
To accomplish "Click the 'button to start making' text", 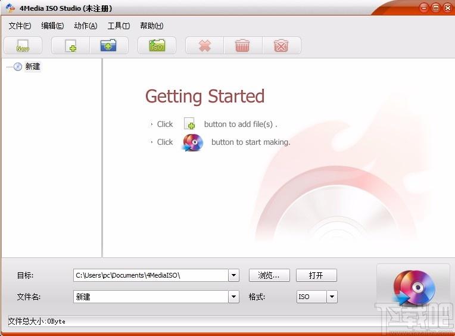I will tap(251, 142).
